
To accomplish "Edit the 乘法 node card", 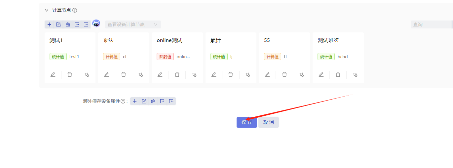I will pos(106,75).
